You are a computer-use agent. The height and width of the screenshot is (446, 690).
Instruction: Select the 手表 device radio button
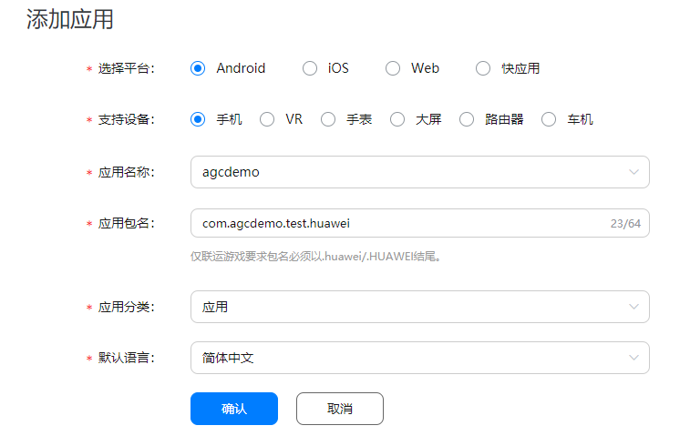328,119
